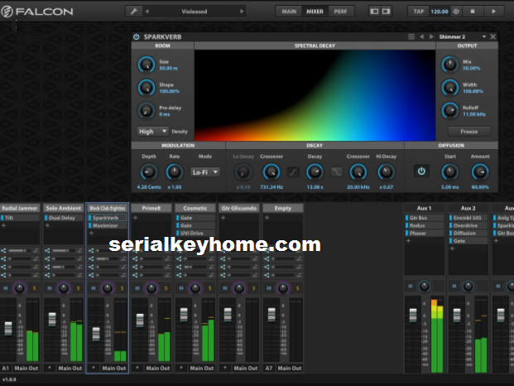The width and height of the screenshot is (514, 386).
Task: Click the 120.00 tempo field
Action: (x=440, y=12)
